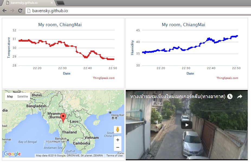Click Laos label on the map

(74, 122)
